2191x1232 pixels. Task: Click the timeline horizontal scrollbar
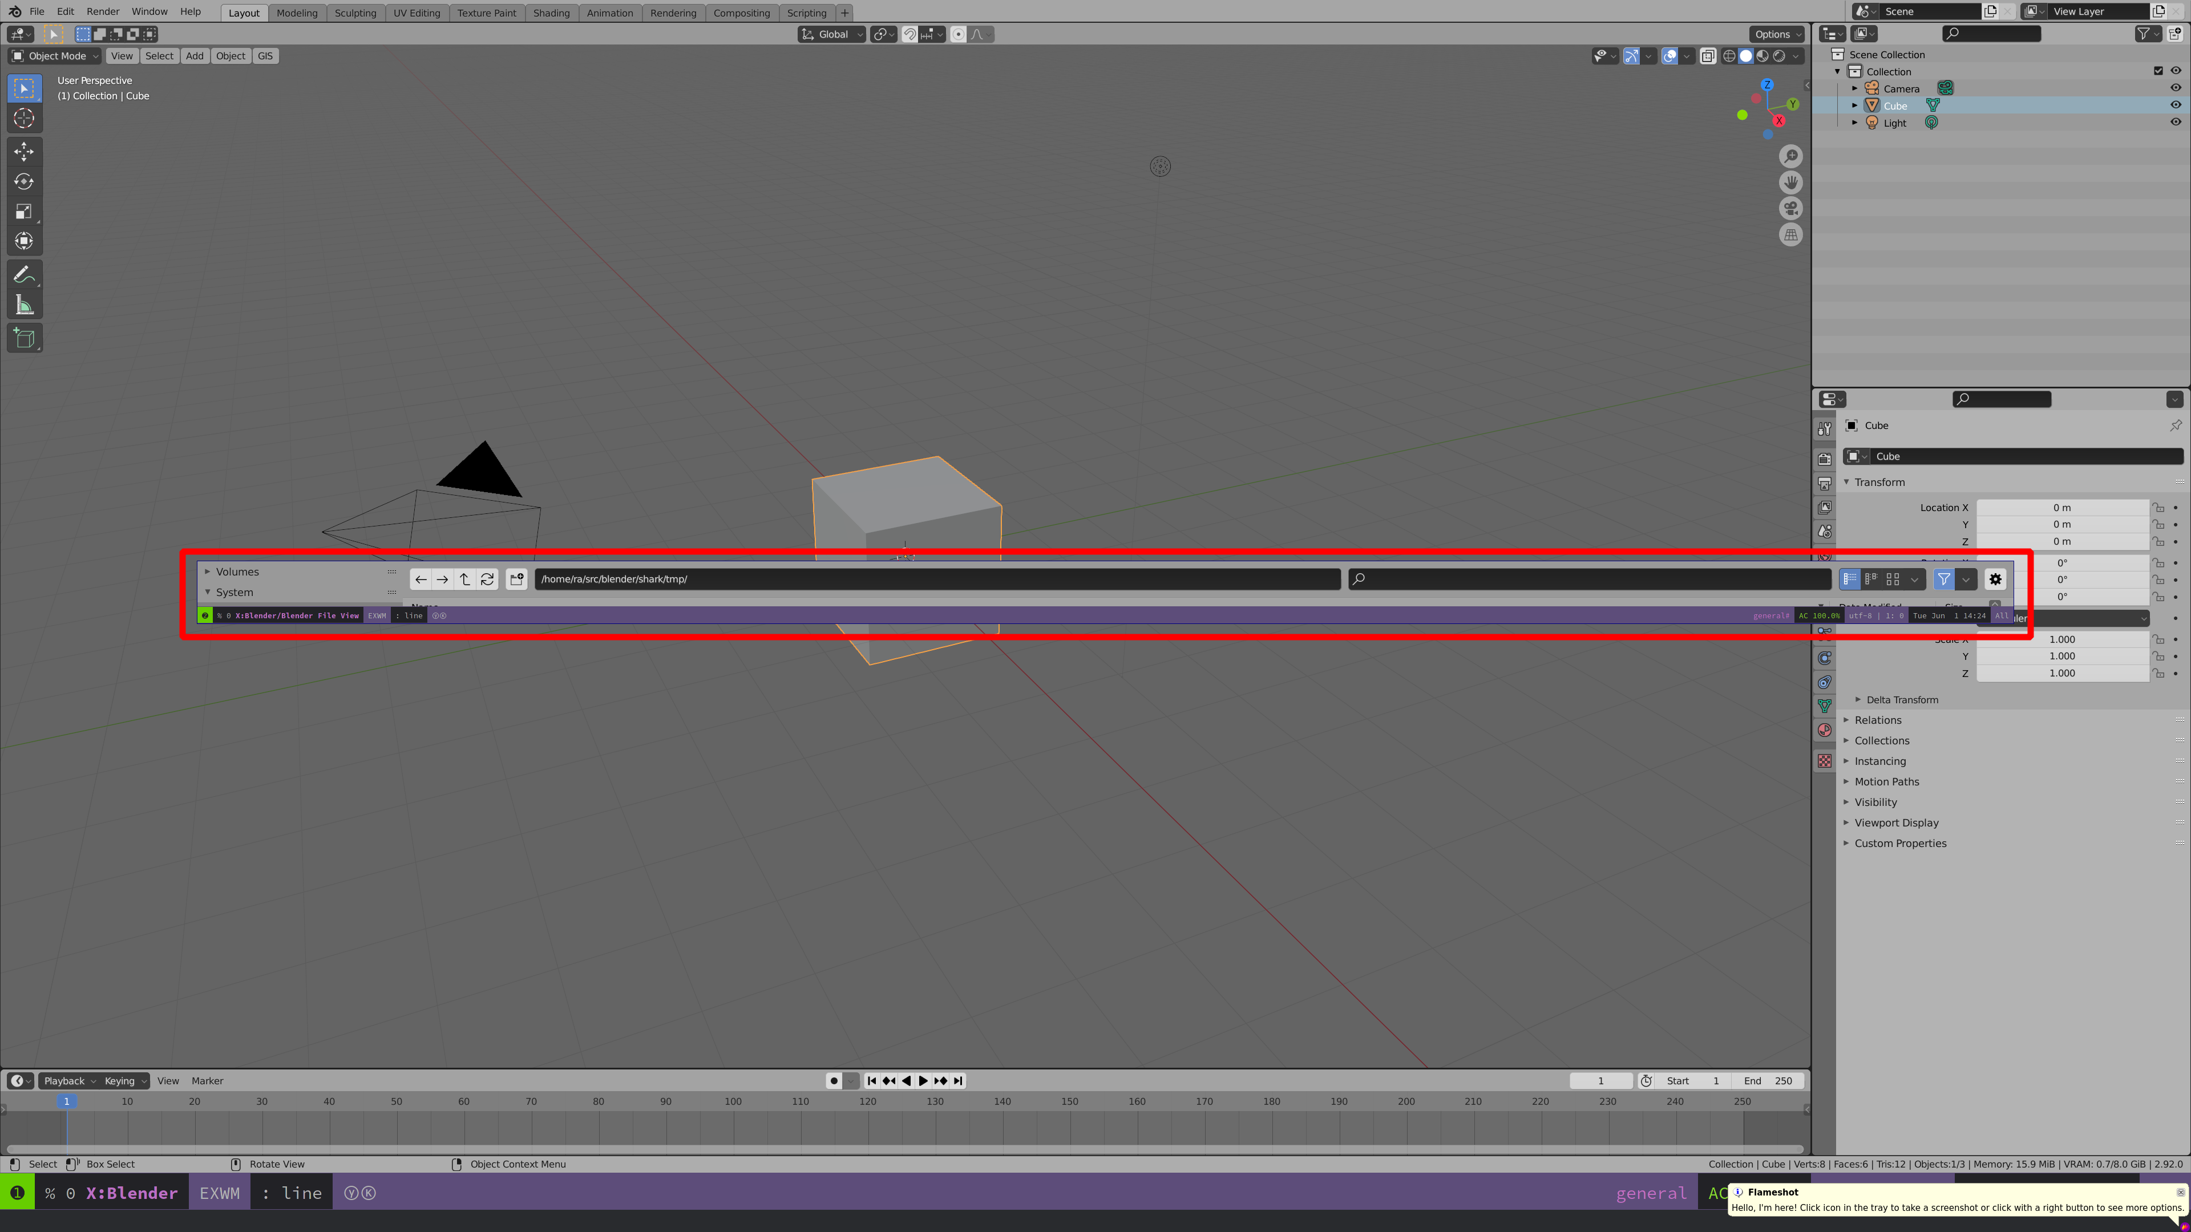click(x=905, y=1149)
